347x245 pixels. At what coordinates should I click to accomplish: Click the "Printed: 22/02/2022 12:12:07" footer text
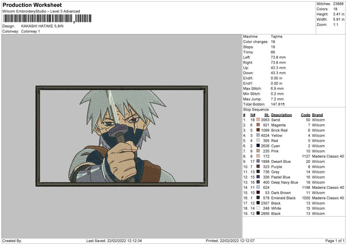tap(230, 241)
